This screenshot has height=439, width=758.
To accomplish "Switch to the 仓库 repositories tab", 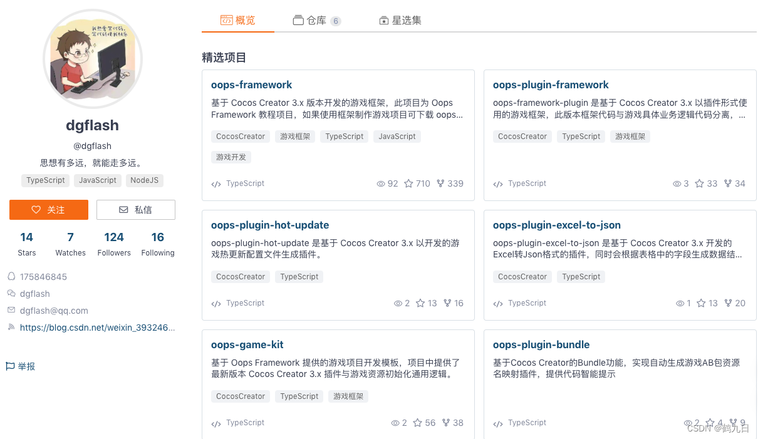I will [x=316, y=21].
